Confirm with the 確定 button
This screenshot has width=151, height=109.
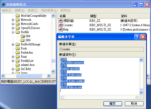click(113, 104)
